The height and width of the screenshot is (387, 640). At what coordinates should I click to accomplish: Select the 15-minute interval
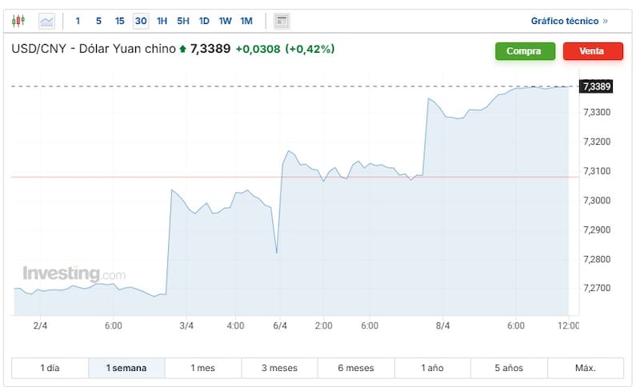click(119, 21)
